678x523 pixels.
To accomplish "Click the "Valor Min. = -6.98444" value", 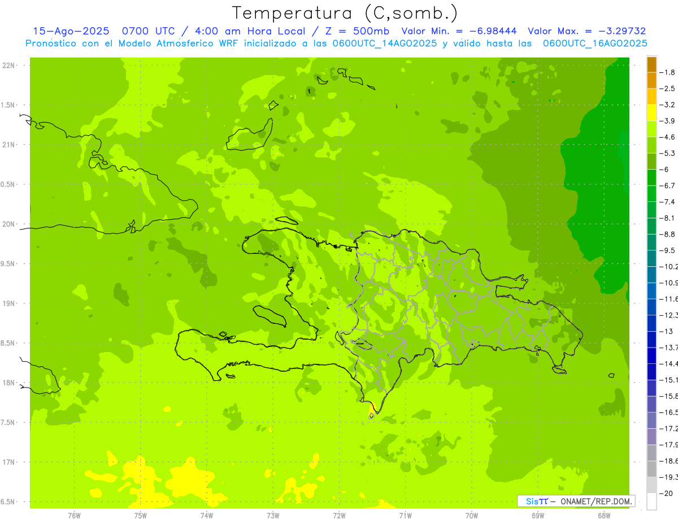I will coord(459,31).
